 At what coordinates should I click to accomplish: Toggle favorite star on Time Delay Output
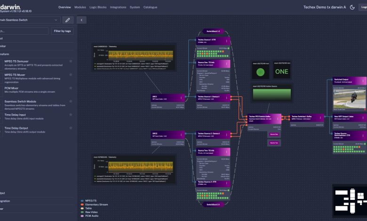71,128
